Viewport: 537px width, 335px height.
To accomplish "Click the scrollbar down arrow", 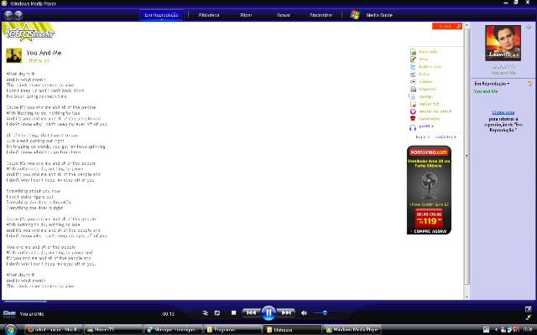I will [x=467, y=297].
